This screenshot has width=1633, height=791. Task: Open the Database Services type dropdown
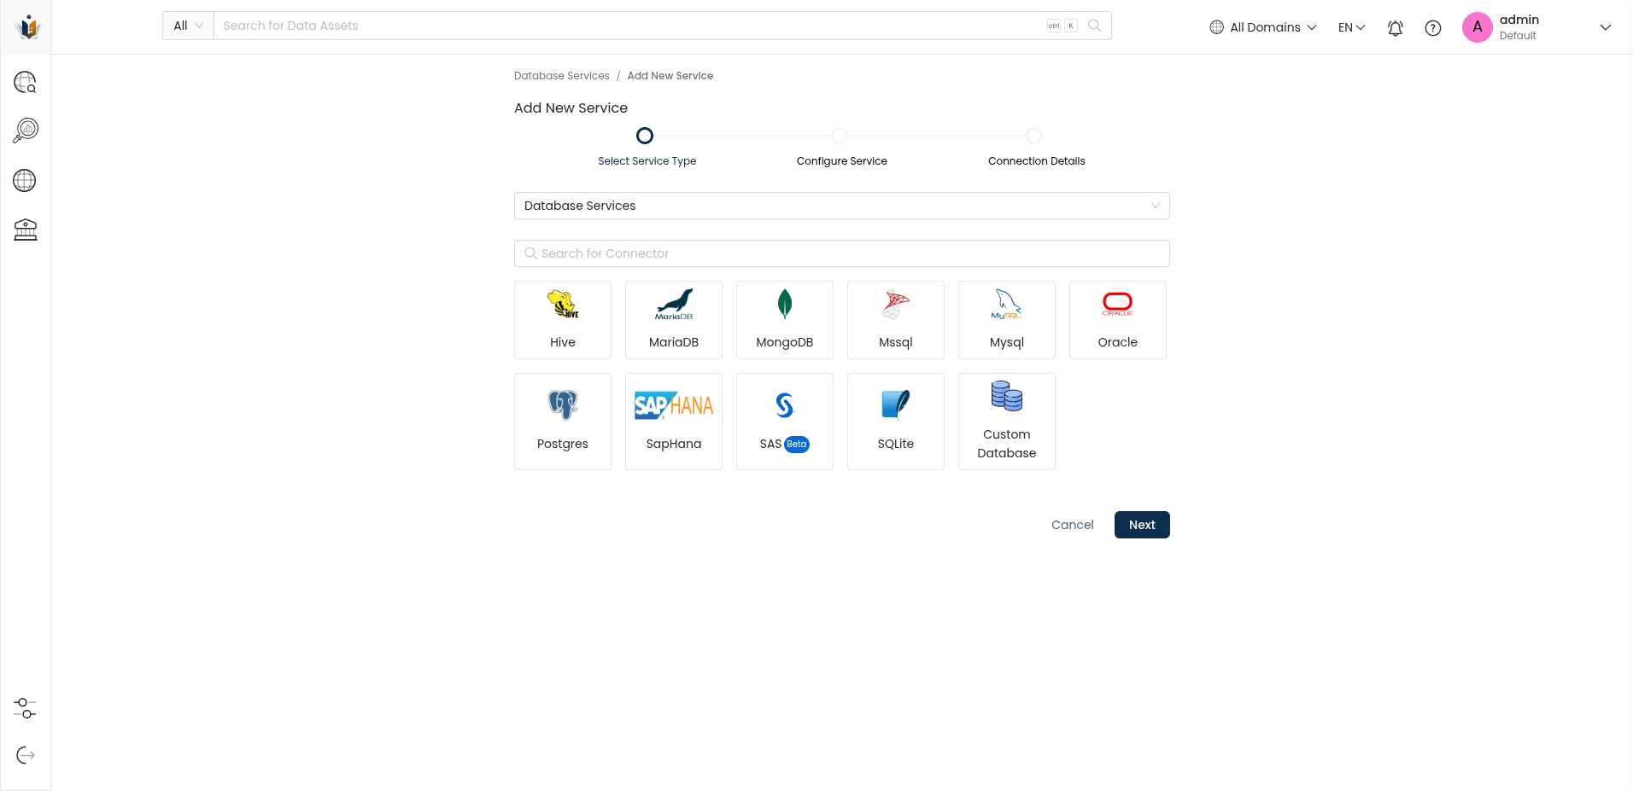pos(842,206)
